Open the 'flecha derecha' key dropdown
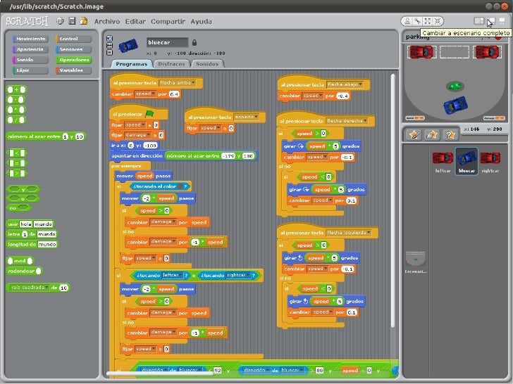 coord(347,121)
